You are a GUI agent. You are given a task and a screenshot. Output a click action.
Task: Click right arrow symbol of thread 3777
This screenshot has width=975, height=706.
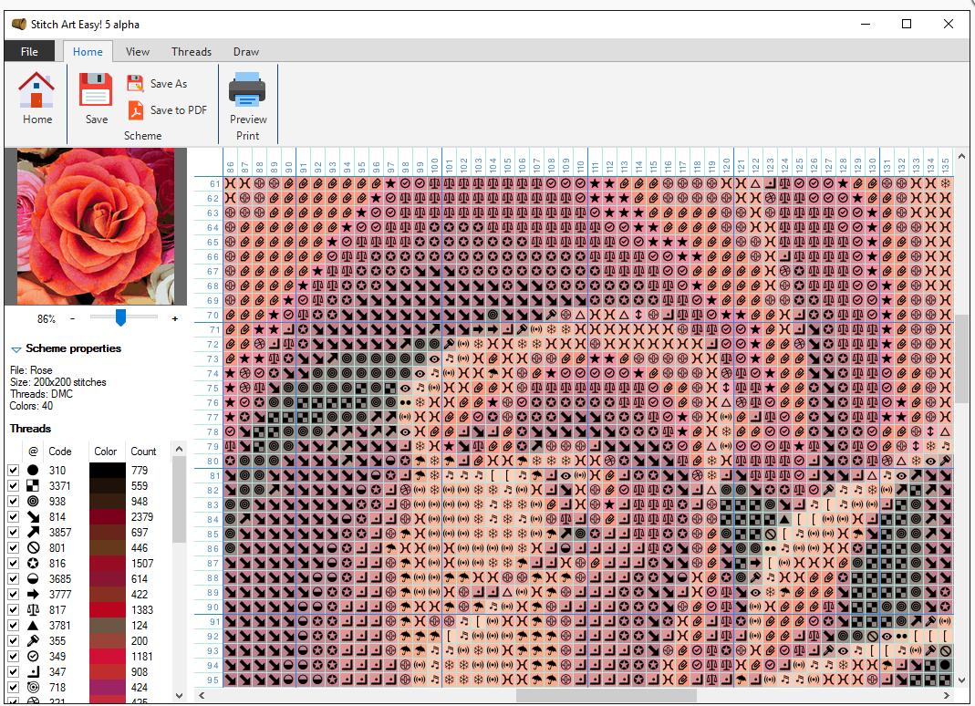pyautogui.click(x=33, y=594)
